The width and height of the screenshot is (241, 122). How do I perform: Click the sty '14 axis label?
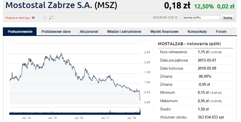click(26, 118)
